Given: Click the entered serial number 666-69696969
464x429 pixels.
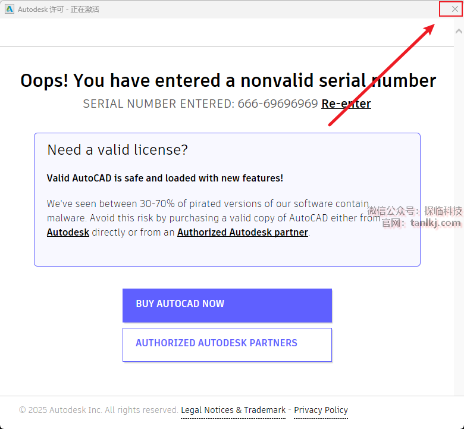Looking at the screenshot, I should click(278, 104).
